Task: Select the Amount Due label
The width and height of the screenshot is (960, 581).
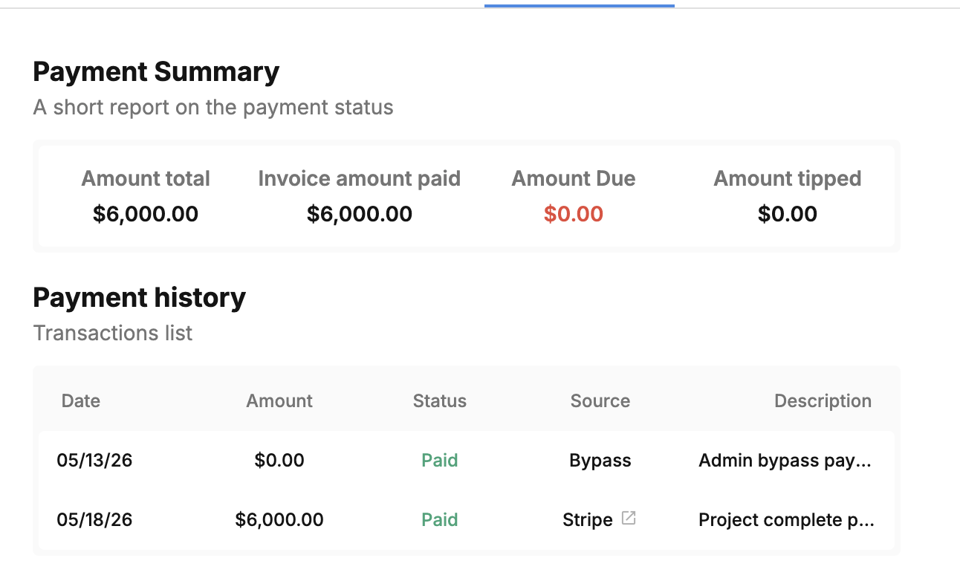Action: tap(574, 179)
